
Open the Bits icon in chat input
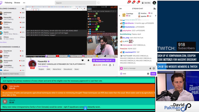point(150,68)
